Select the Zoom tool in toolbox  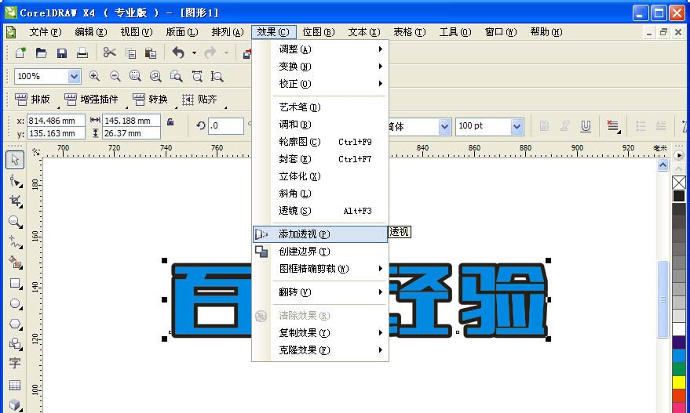(16, 222)
